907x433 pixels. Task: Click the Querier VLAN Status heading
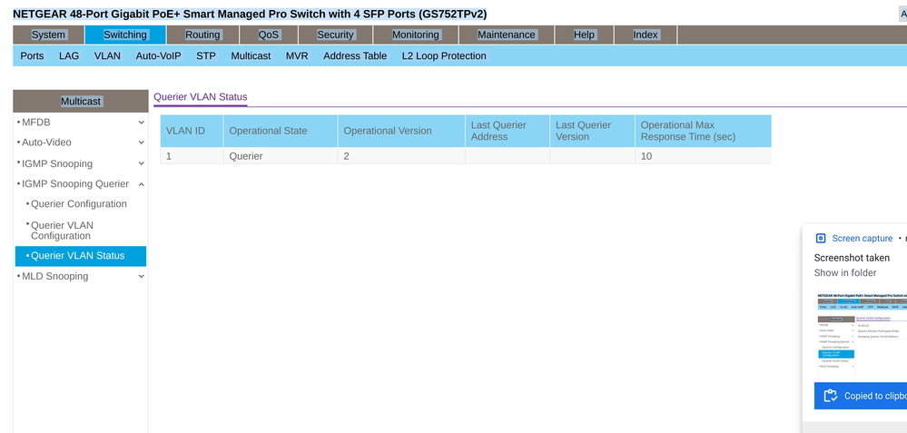[x=200, y=97]
